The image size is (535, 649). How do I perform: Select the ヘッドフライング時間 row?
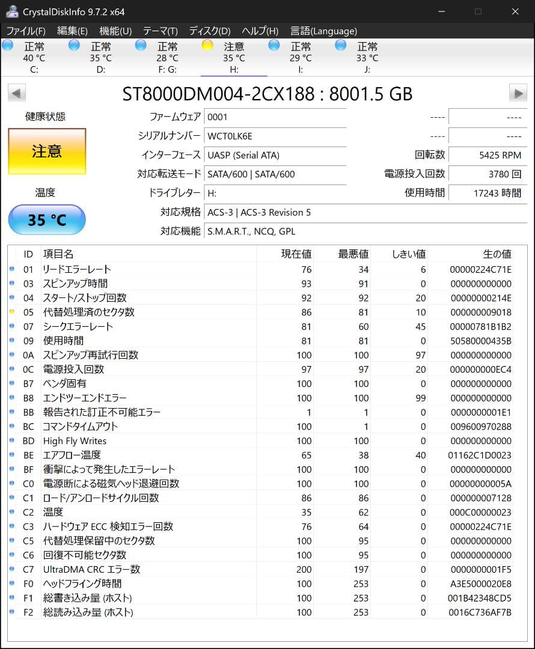tap(260, 583)
